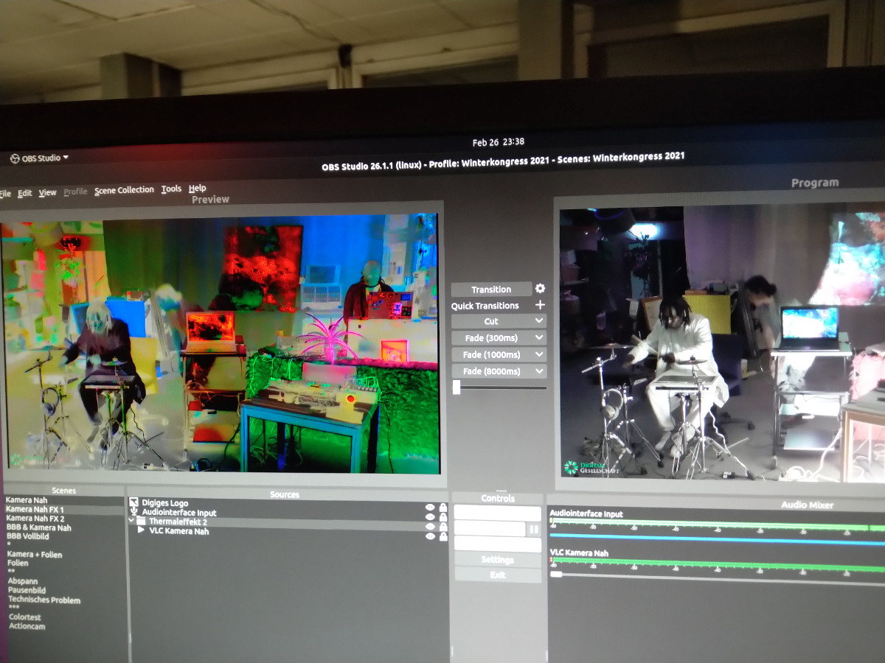Open Settings from the Controls panel

(x=498, y=560)
